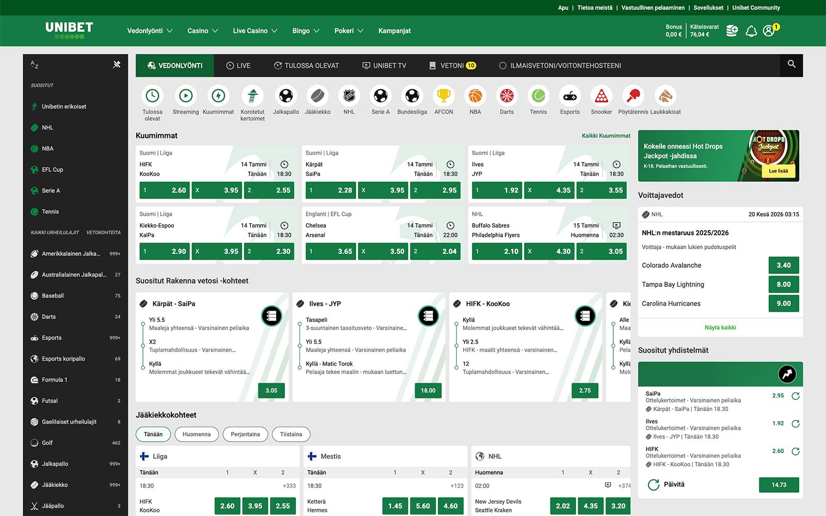Open the Snooker sport shortcut icon
The image size is (826, 516).
click(x=601, y=96)
